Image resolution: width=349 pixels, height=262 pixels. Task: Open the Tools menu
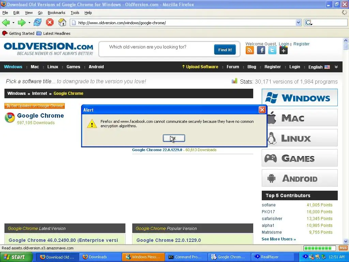click(x=75, y=13)
